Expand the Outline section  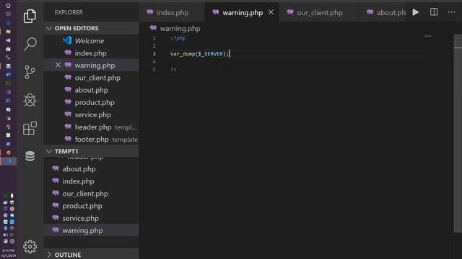point(92,255)
